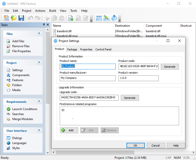The height and width of the screenshot is (160, 196).
Task: Open Launch Conditions in Requirements panel
Action: pyautogui.click(x=24, y=109)
